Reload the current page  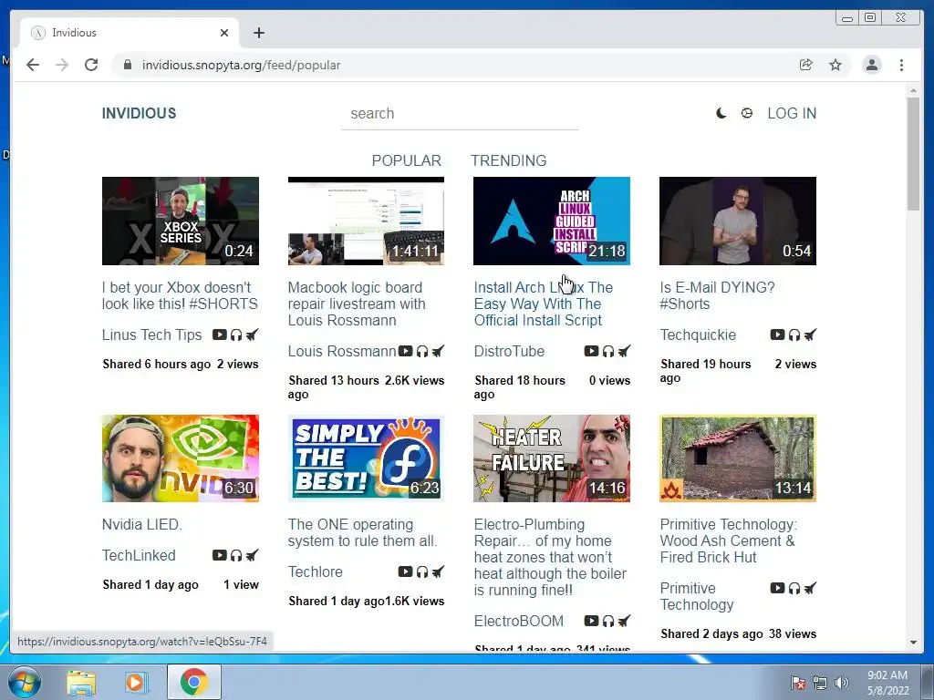point(91,65)
